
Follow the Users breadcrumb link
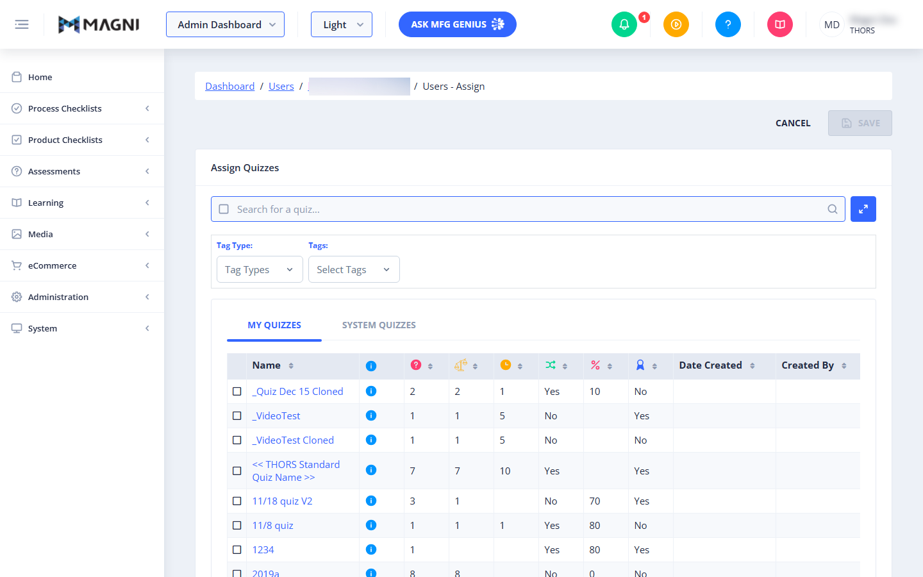[281, 86]
